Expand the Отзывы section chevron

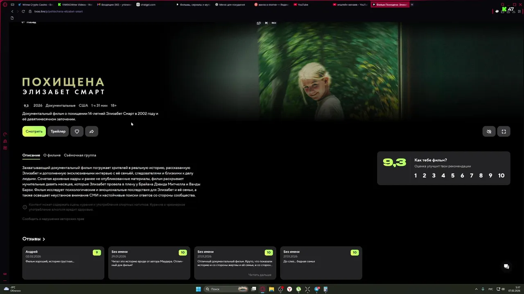click(x=44, y=239)
